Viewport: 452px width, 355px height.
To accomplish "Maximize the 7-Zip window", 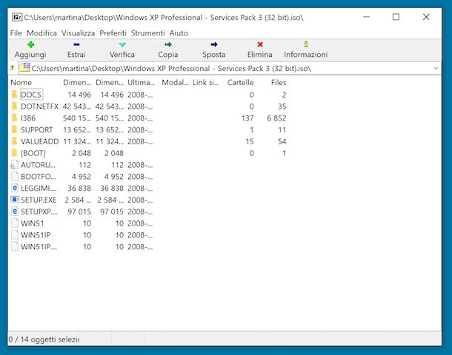I will coord(396,17).
